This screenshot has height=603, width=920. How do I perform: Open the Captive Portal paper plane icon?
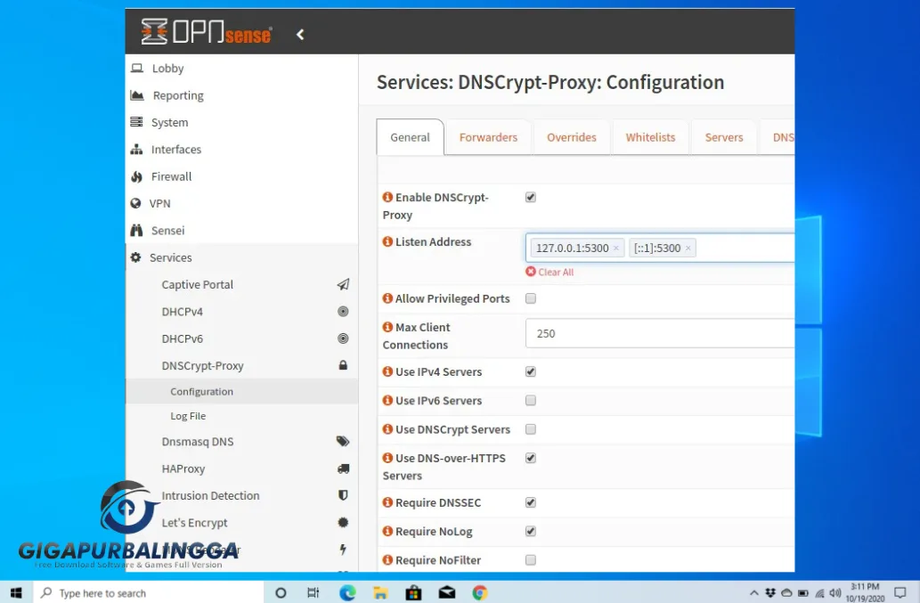click(343, 284)
